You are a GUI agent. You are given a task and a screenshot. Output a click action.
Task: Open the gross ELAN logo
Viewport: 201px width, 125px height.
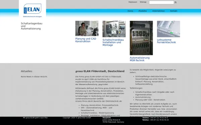[x=32, y=9]
